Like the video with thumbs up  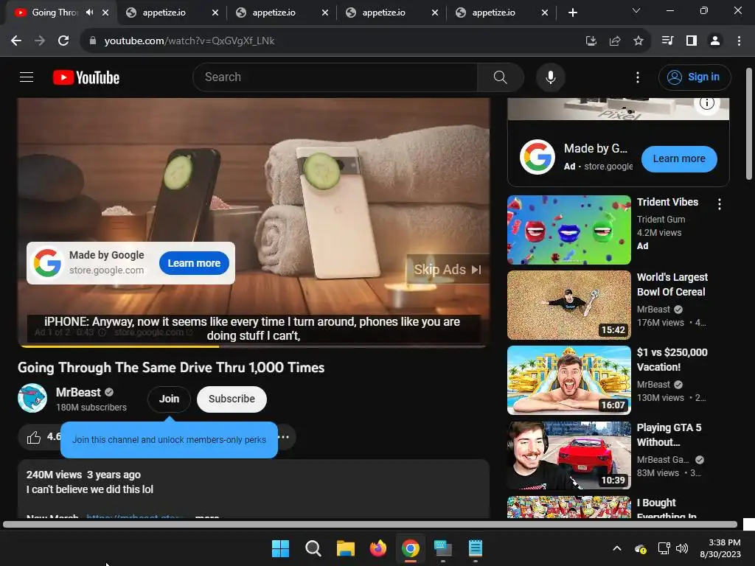pyautogui.click(x=34, y=437)
